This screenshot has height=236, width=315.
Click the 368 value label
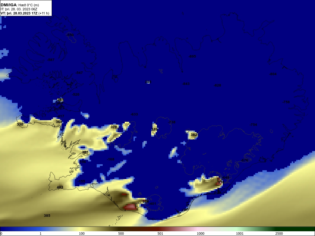(x=59, y=122)
